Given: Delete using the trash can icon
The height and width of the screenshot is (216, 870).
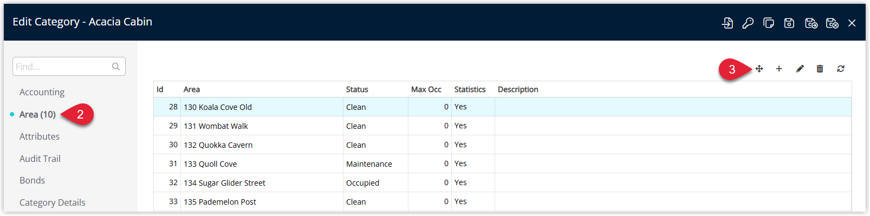Looking at the screenshot, I should tap(820, 69).
